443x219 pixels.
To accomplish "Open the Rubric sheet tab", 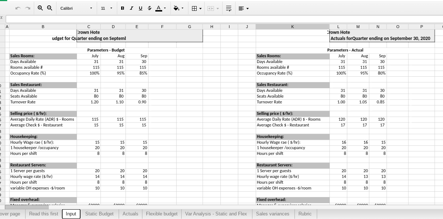I will tap(305, 214).
